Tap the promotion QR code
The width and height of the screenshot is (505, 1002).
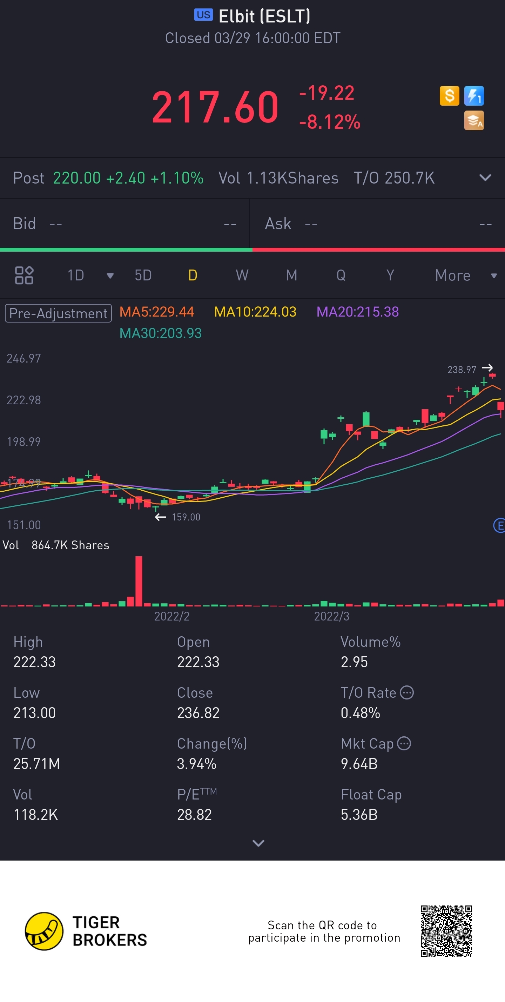pos(446,931)
